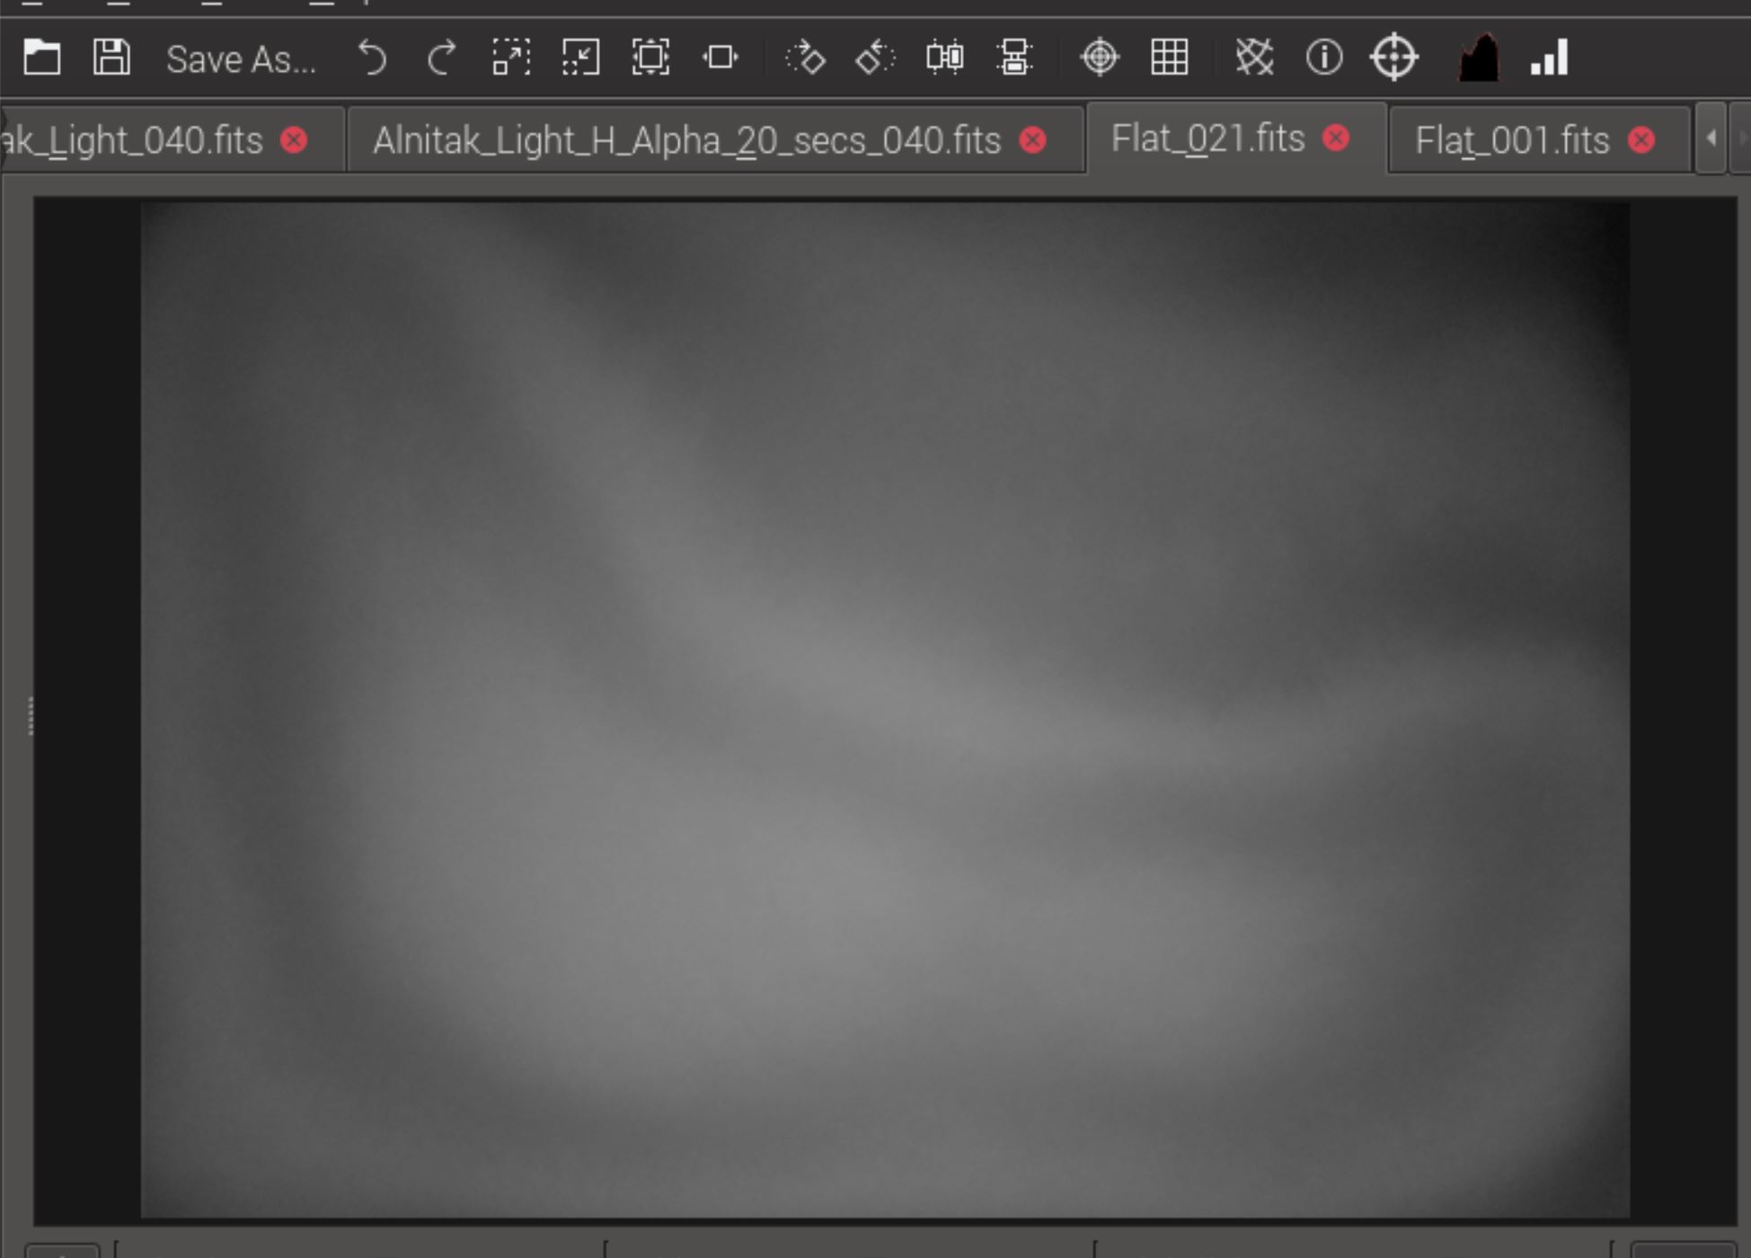
Task: Flip the image horizontally
Action: pyautogui.click(x=944, y=58)
